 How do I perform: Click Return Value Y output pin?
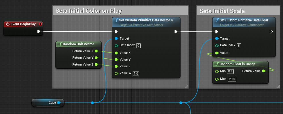pos(96,58)
